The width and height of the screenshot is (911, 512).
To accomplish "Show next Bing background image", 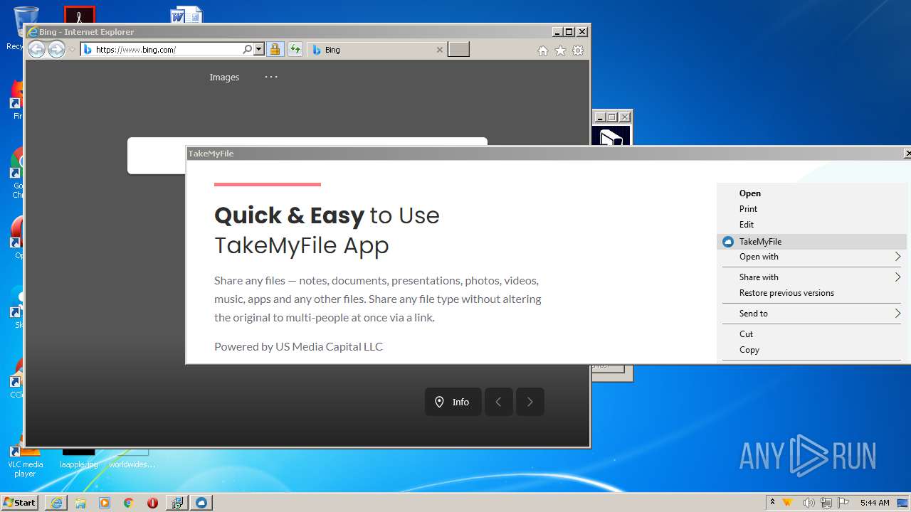I will (x=530, y=402).
